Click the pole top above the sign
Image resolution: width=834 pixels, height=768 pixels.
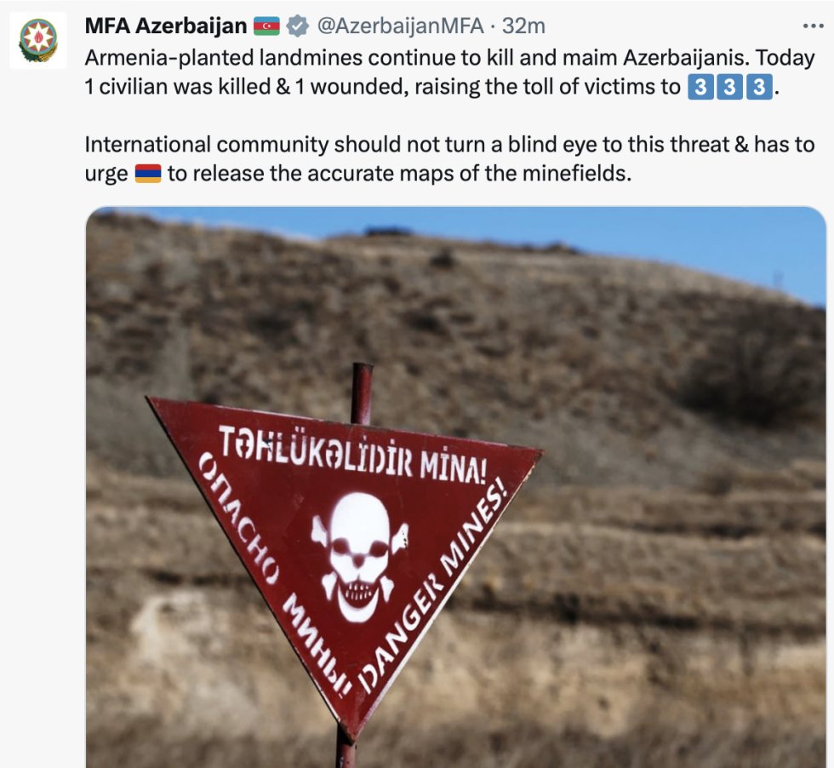(x=363, y=393)
